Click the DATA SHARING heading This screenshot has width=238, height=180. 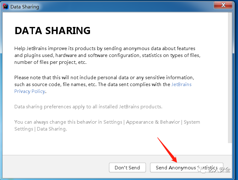[x=52, y=31]
